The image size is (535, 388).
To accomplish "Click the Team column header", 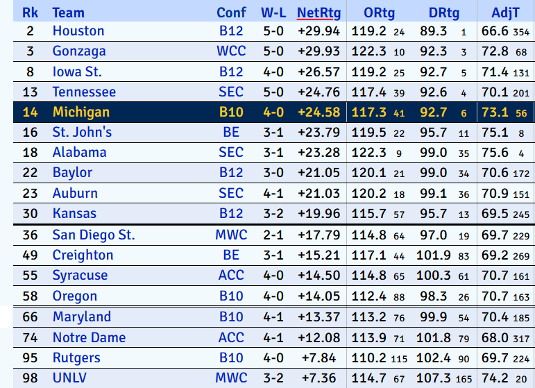I will [x=69, y=12].
